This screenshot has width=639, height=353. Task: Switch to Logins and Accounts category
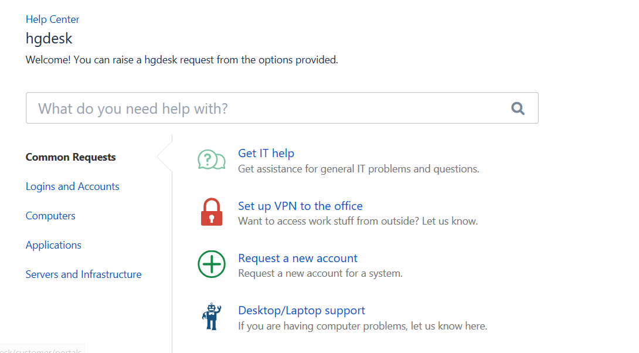pos(73,186)
